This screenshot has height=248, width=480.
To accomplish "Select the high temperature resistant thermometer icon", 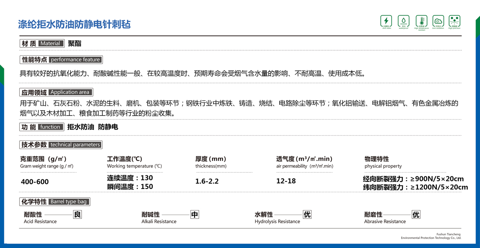I will (421, 21).
